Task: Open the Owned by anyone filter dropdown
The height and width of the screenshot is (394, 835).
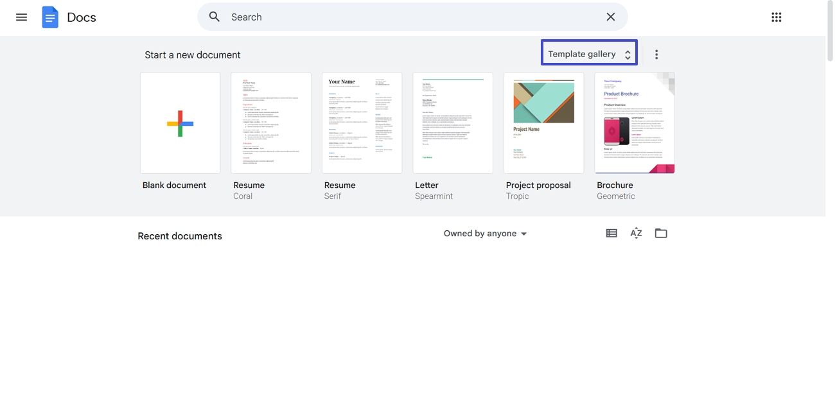Action: pyautogui.click(x=485, y=233)
